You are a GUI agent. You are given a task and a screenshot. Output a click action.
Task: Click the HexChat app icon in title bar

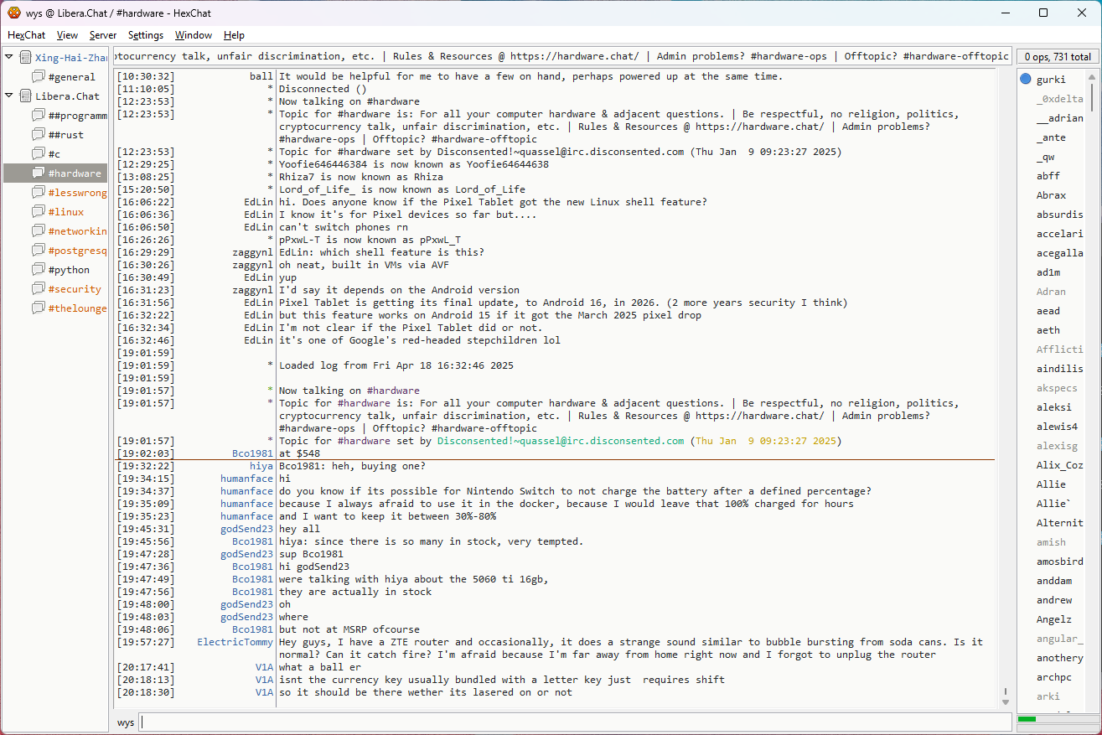tap(14, 13)
